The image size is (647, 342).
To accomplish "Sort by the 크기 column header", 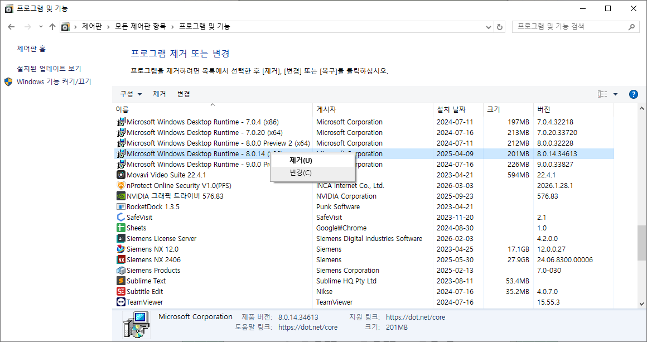I will point(508,109).
